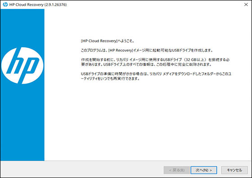Image resolution: width=252 pixels, height=178 pixels.
Task: Click the paragraph beginning USBドライブの準備に時間が
Action: click(x=156, y=76)
